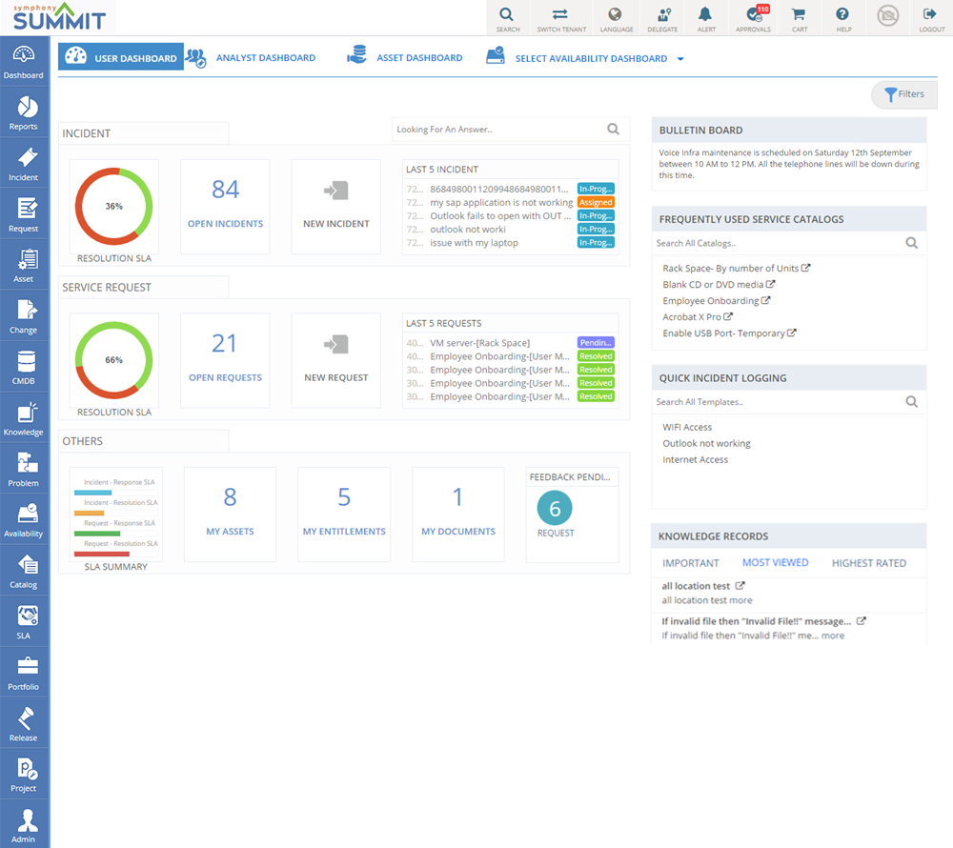Expand 'more' on all location test record
Viewport: 953px width, 848px height.
(740, 600)
